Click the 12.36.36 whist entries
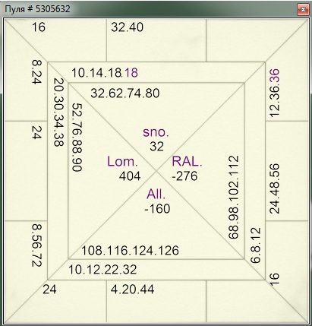Viewport: 312px width, 326px height. (x=275, y=93)
